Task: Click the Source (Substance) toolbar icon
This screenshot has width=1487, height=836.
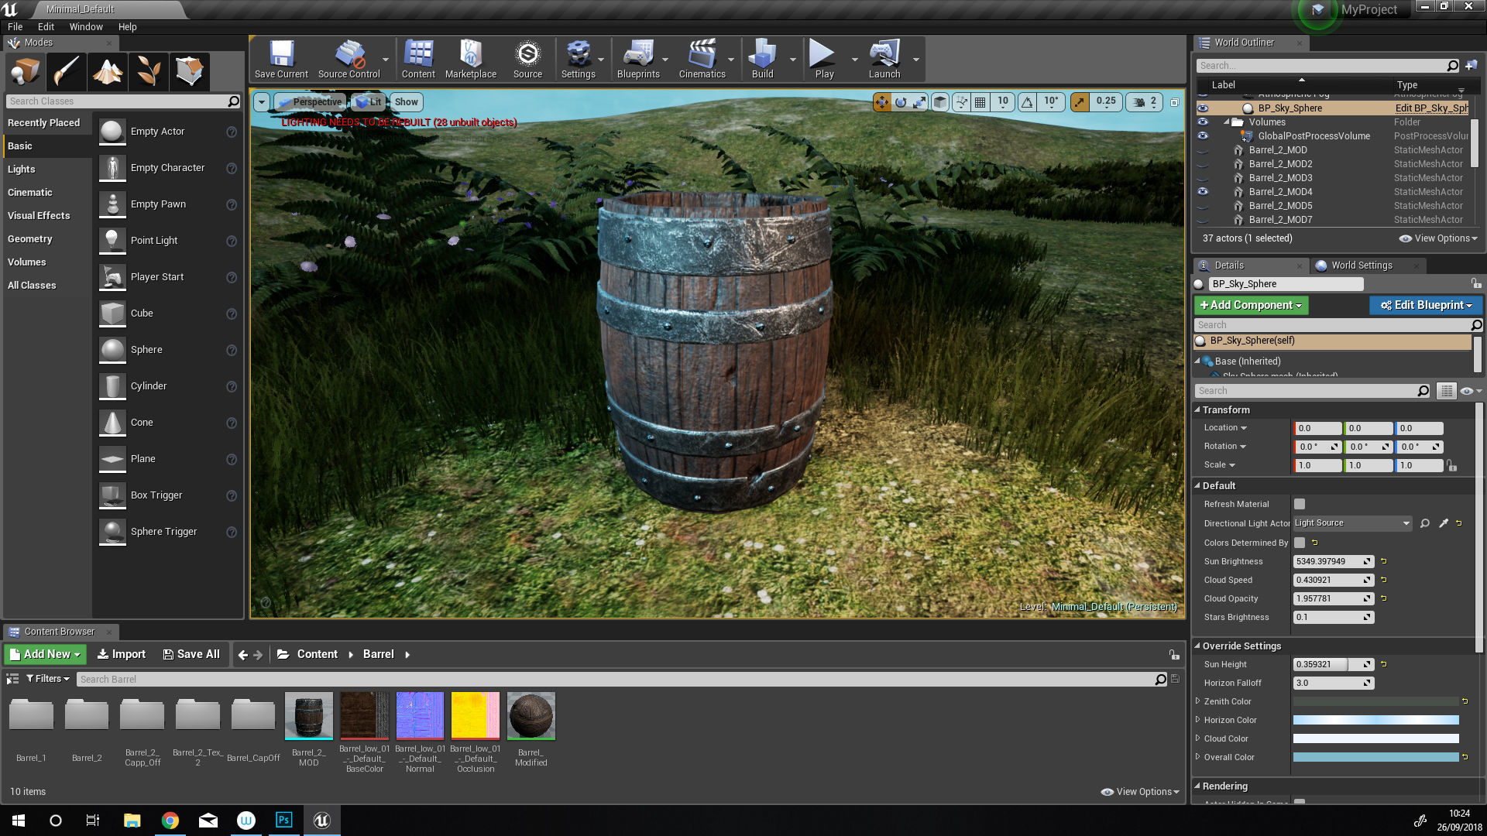Action: click(527, 59)
